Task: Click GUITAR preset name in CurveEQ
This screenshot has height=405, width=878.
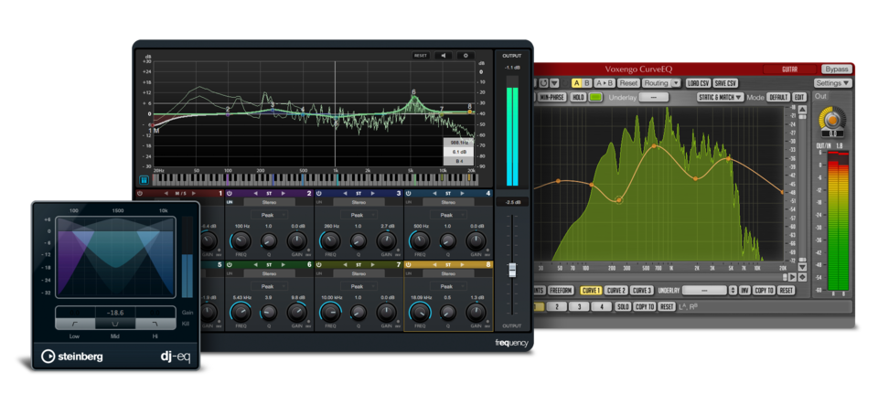Action: click(790, 69)
